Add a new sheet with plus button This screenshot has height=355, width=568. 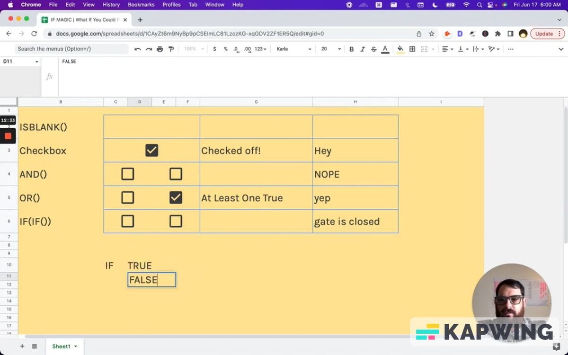click(x=22, y=346)
